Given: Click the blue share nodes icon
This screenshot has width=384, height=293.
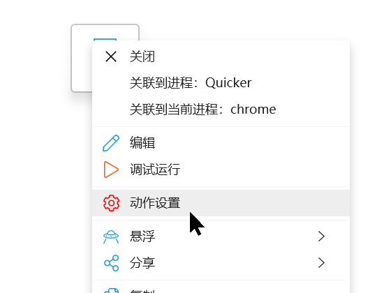Looking at the screenshot, I should click(112, 263).
